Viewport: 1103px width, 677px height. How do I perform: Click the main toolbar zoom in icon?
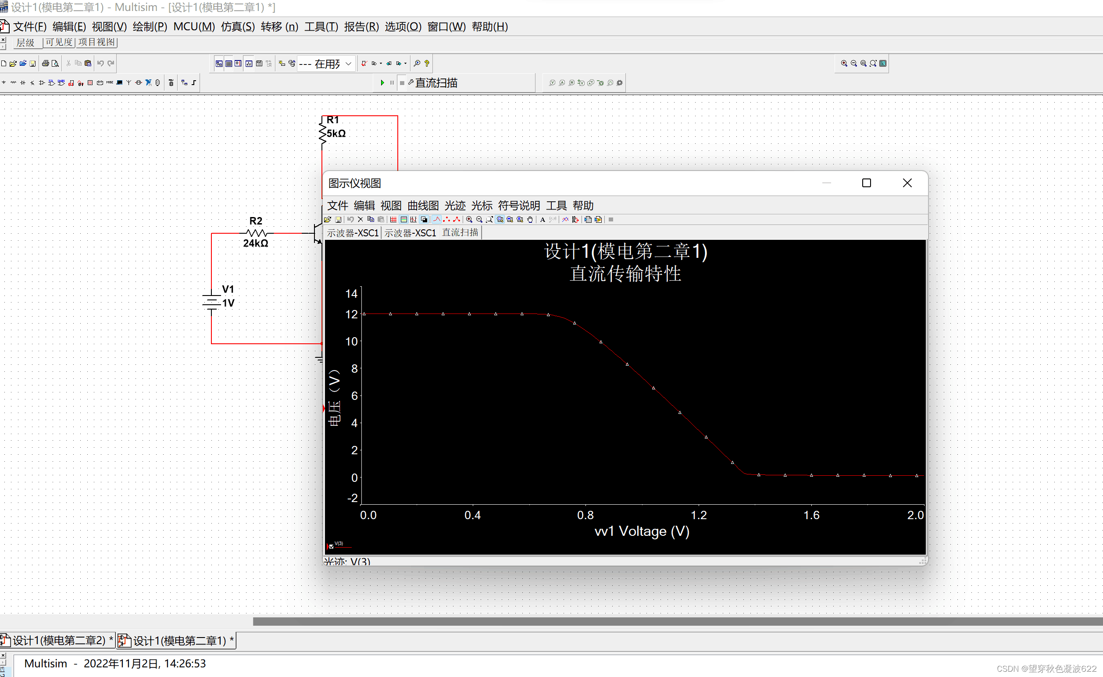[844, 64]
